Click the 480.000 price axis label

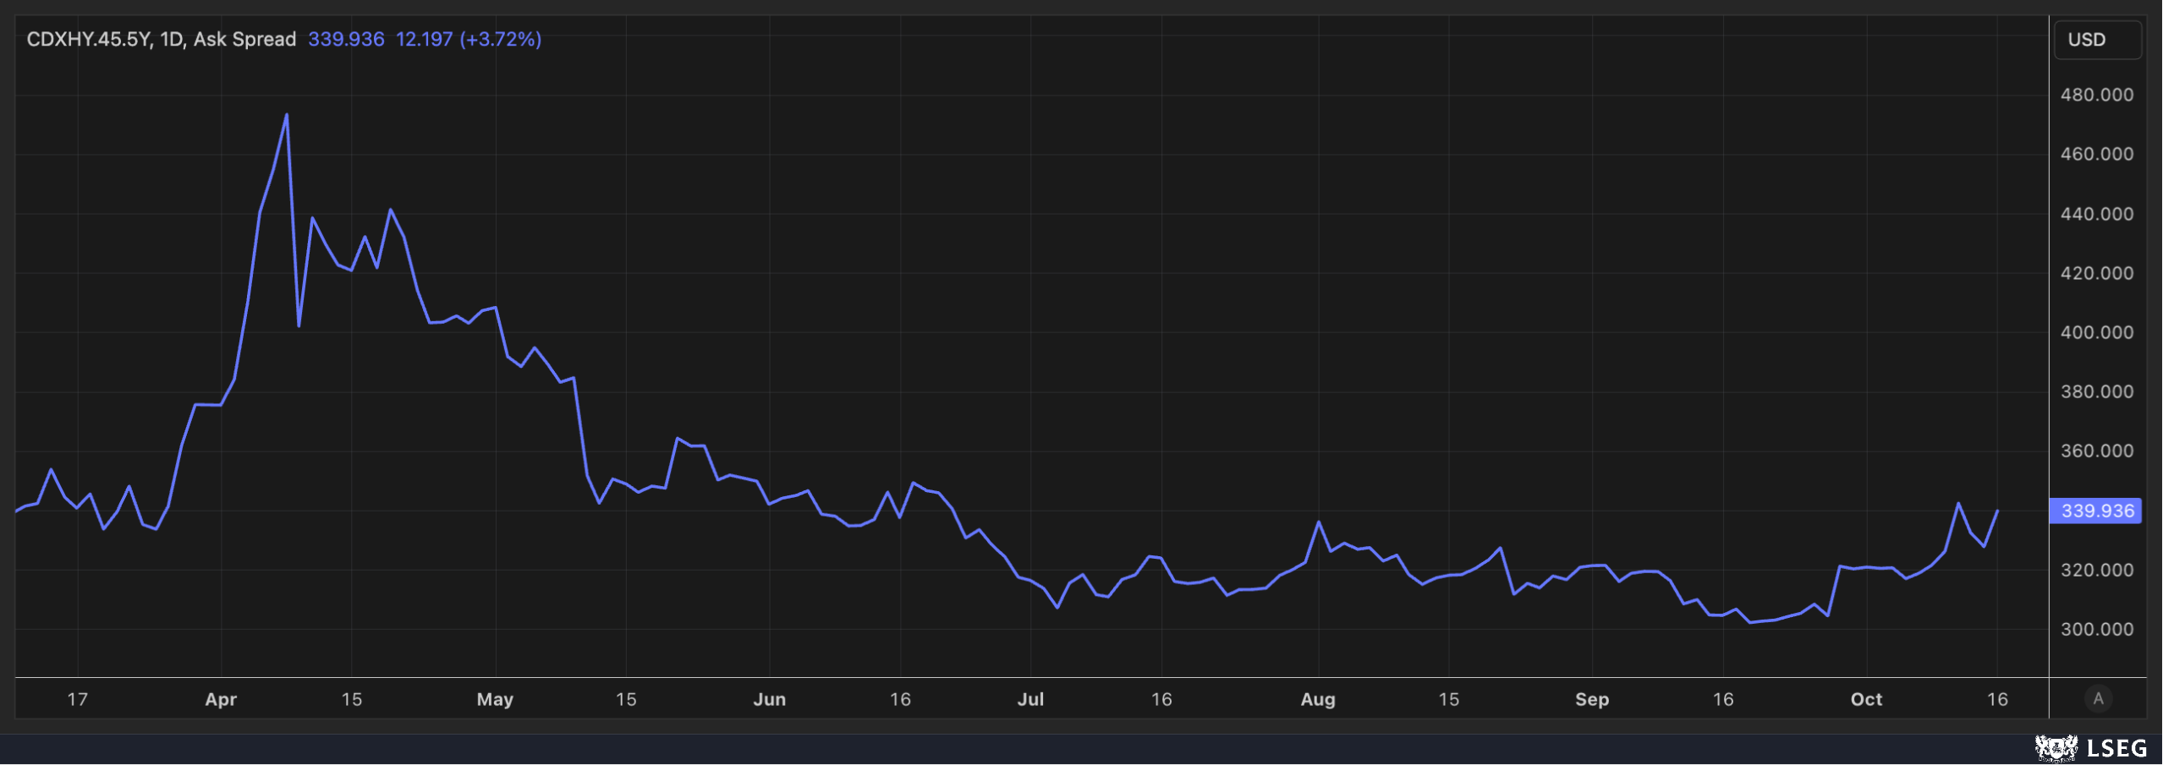click(2096, 95)
